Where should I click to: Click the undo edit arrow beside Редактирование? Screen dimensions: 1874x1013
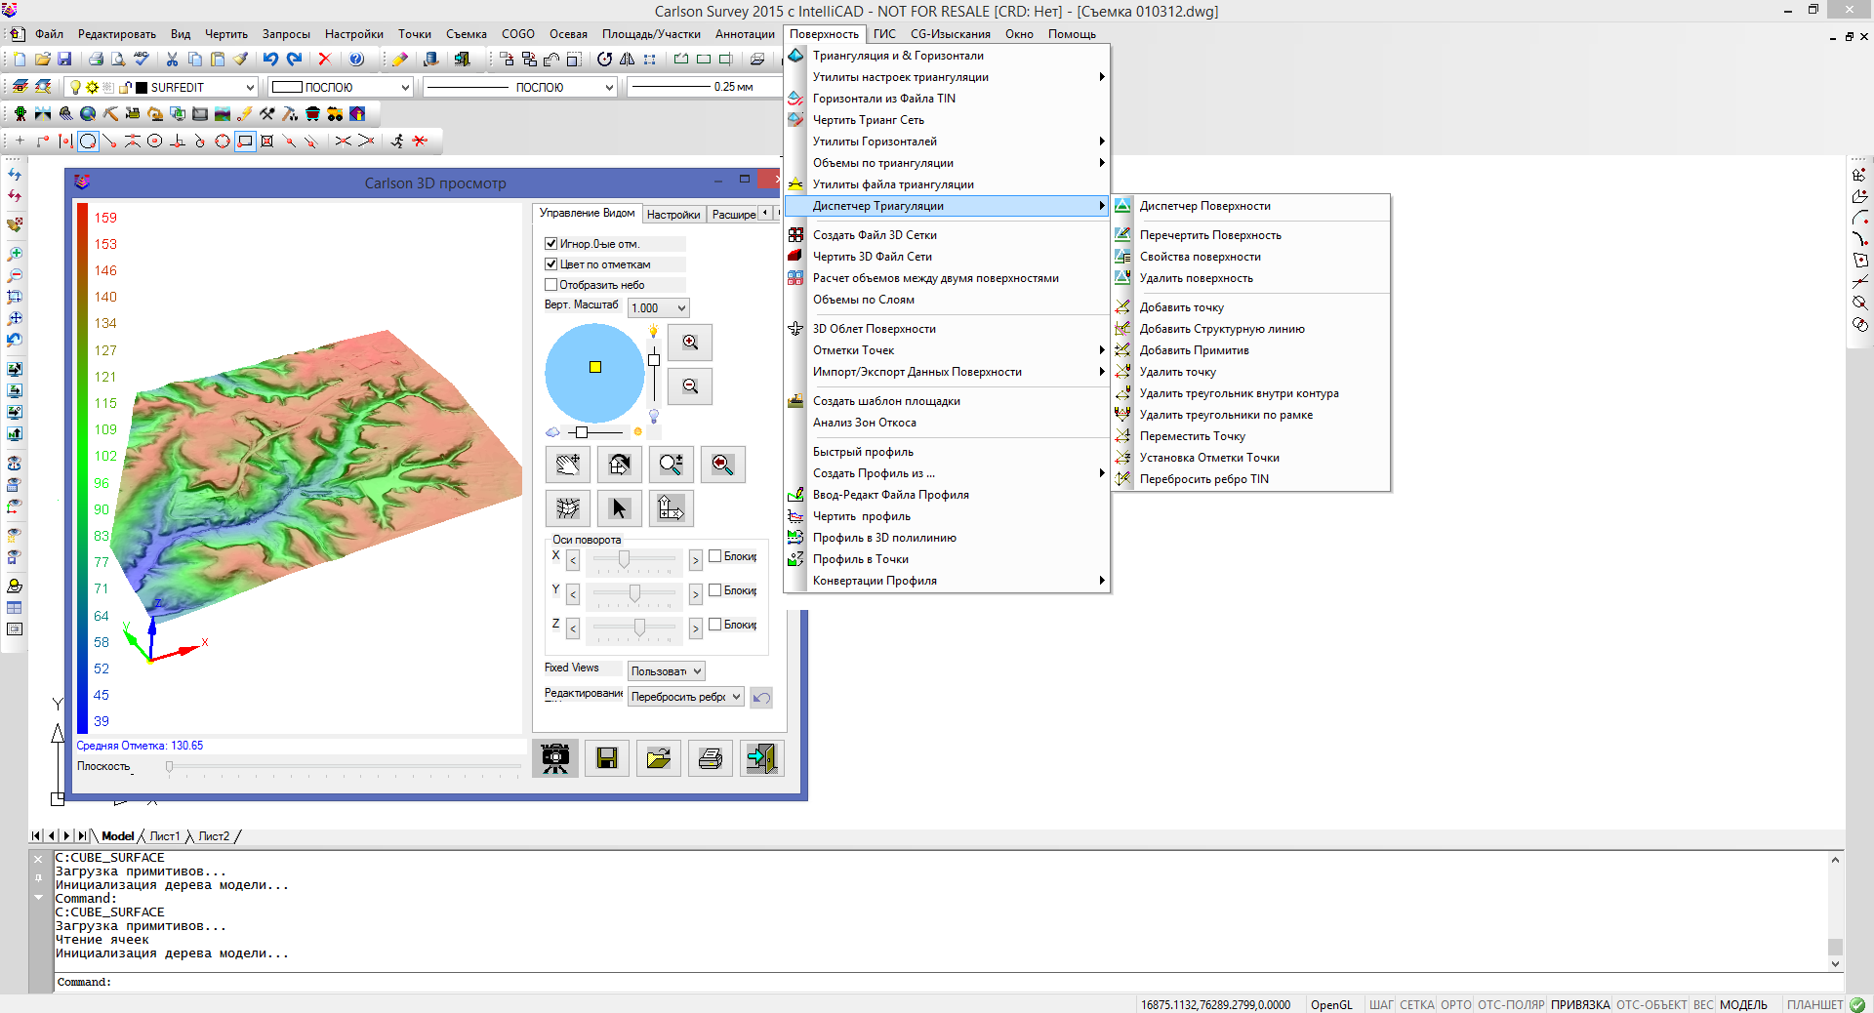[761, 698]
